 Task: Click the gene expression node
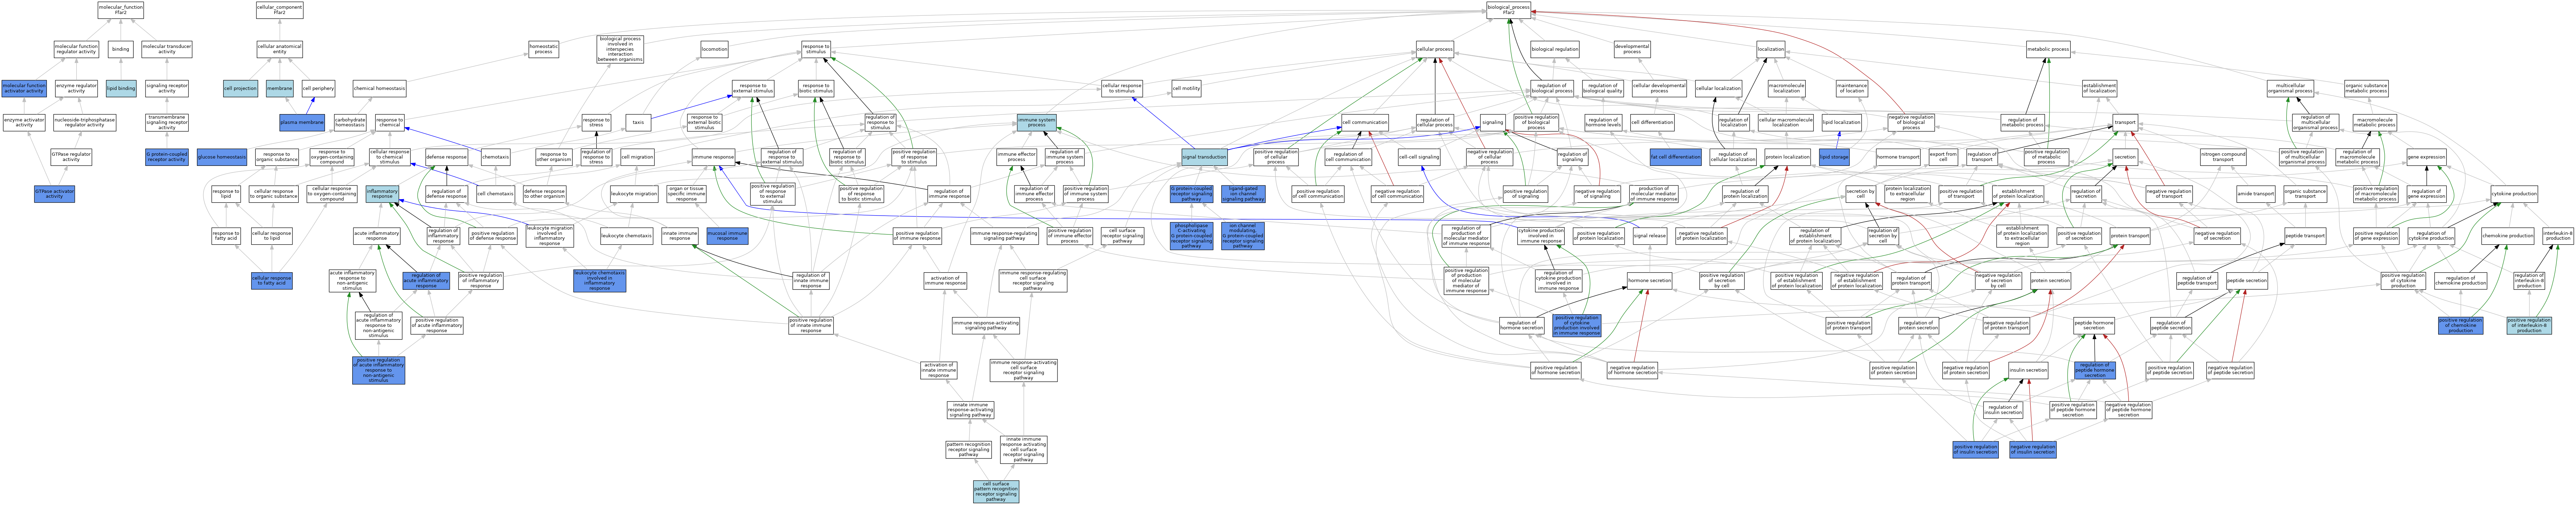[x=2426, y=157]
